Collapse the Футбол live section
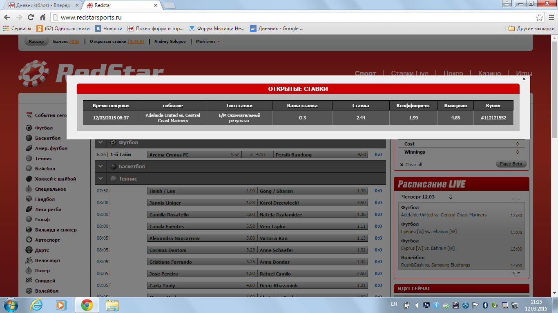The image size is (558, 313). [x=100, y=143]
